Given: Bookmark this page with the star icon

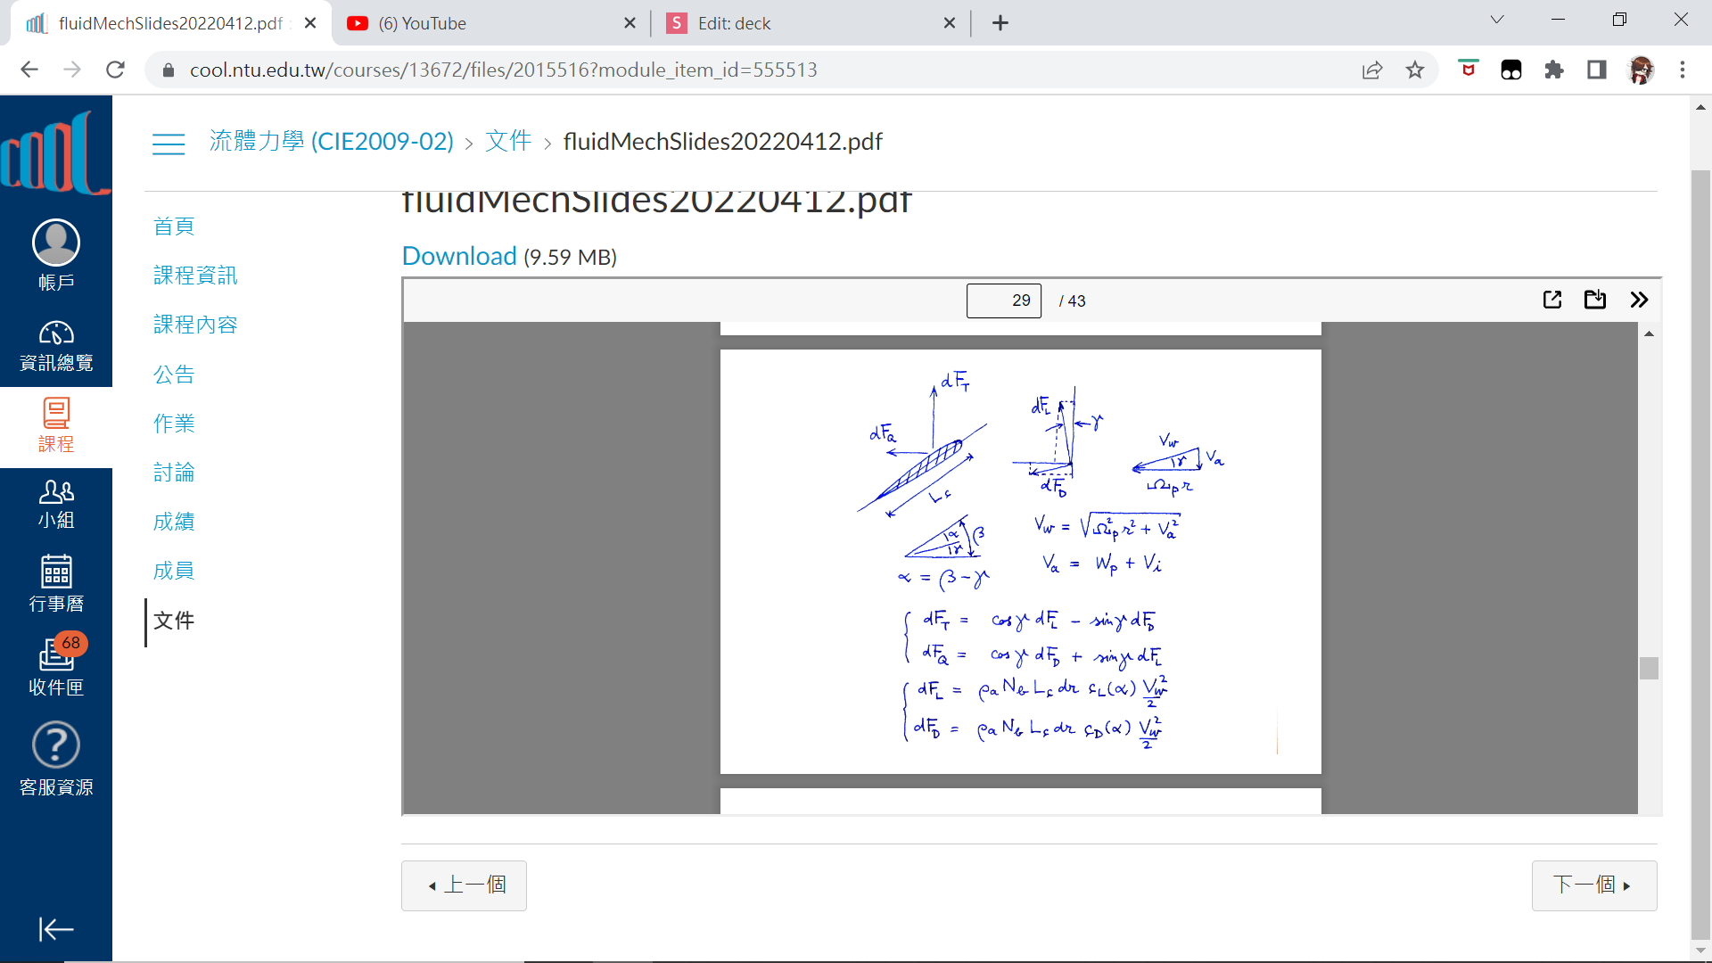Looking at the screenshot, I should point(1415,70).
